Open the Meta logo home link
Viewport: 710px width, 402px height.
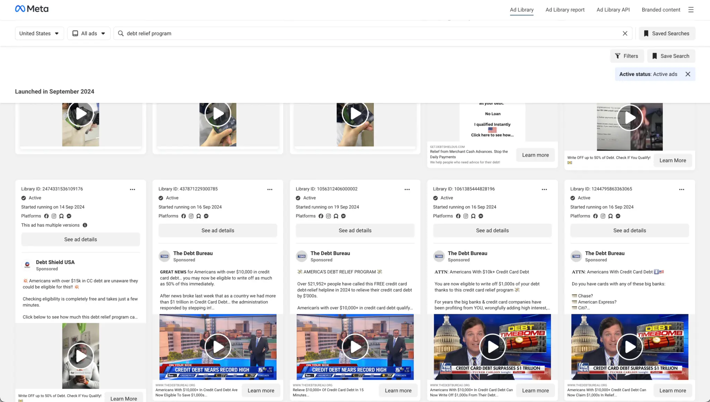[x=32, y=9]
